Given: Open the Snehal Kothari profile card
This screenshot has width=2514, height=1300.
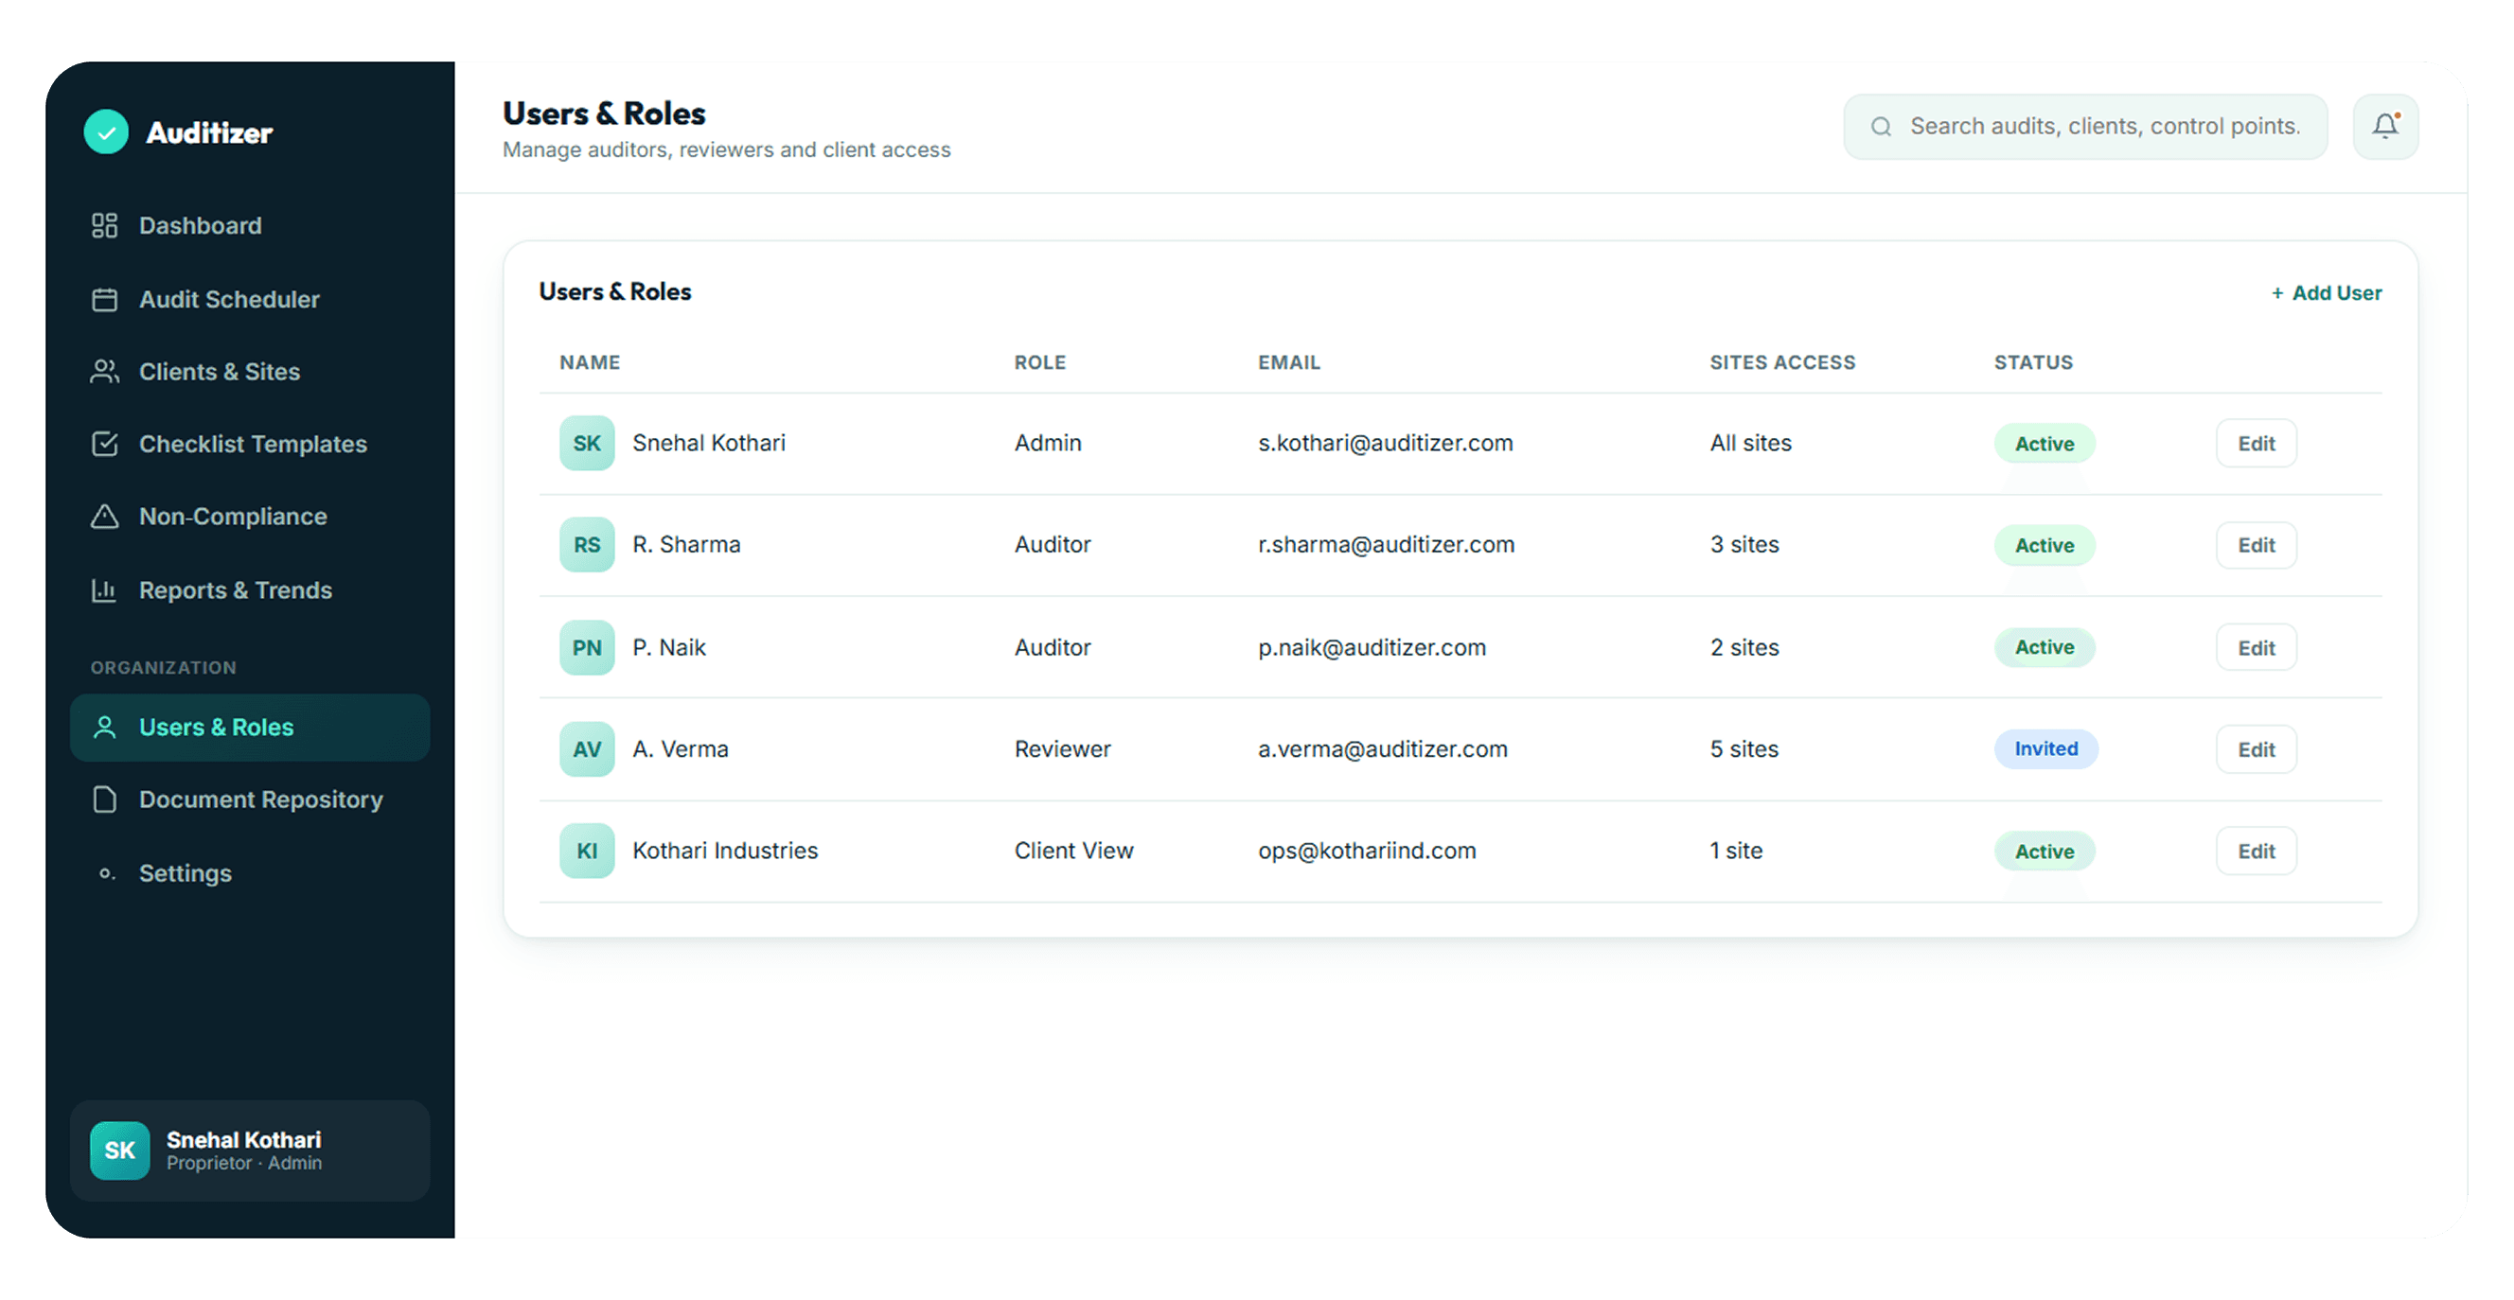Looking at the screenshot, I should point(250,1151).
